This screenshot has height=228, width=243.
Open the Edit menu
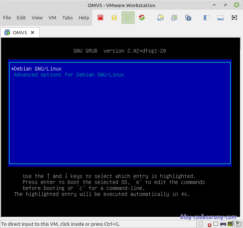click(21, 18)
